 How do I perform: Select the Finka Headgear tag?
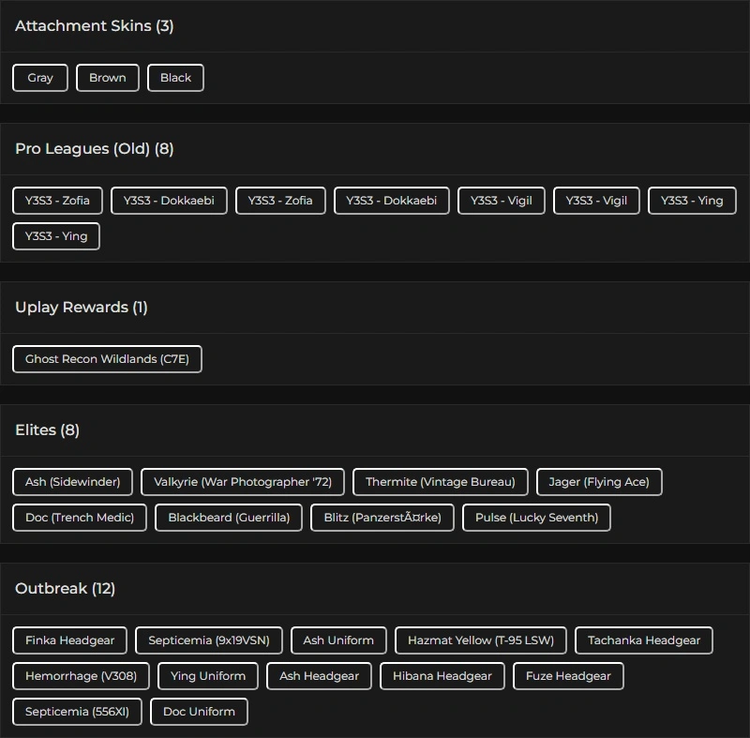(69, 640)
